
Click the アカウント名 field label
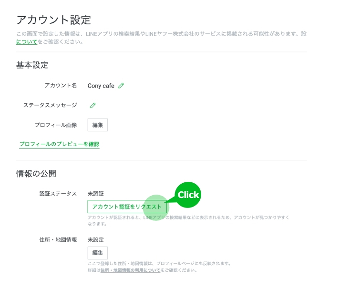[x=61, y=86]
